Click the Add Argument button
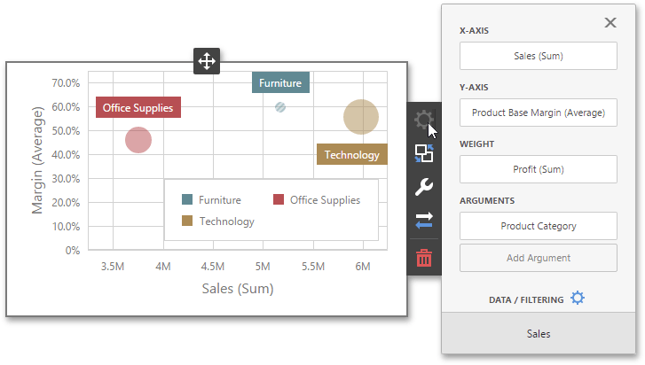 click(538, 258)
